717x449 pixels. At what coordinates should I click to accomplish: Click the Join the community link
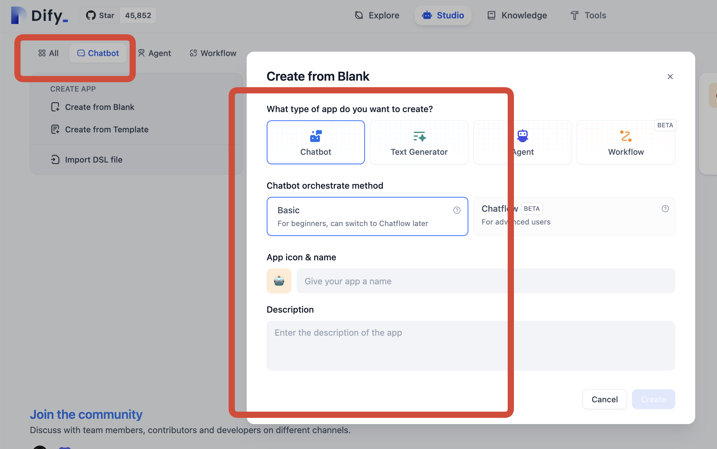click(86, 414)
